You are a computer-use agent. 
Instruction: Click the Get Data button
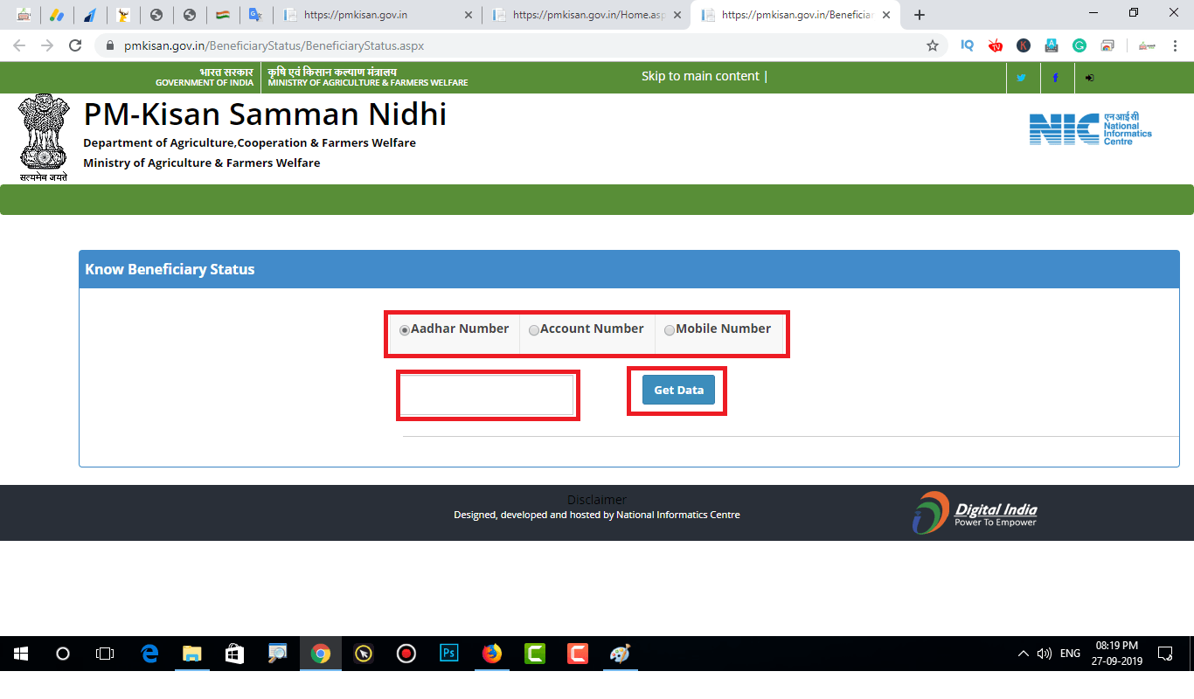[x=678, y=390]
